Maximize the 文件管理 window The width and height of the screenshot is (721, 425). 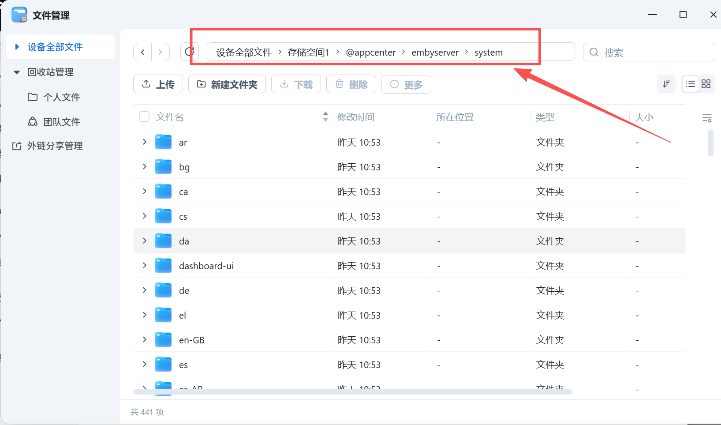683,15
